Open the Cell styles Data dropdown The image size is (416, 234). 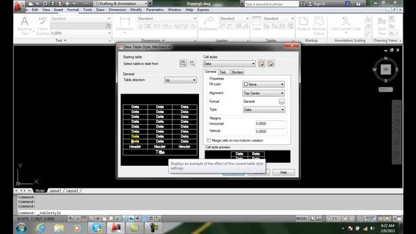coord(229,64)
